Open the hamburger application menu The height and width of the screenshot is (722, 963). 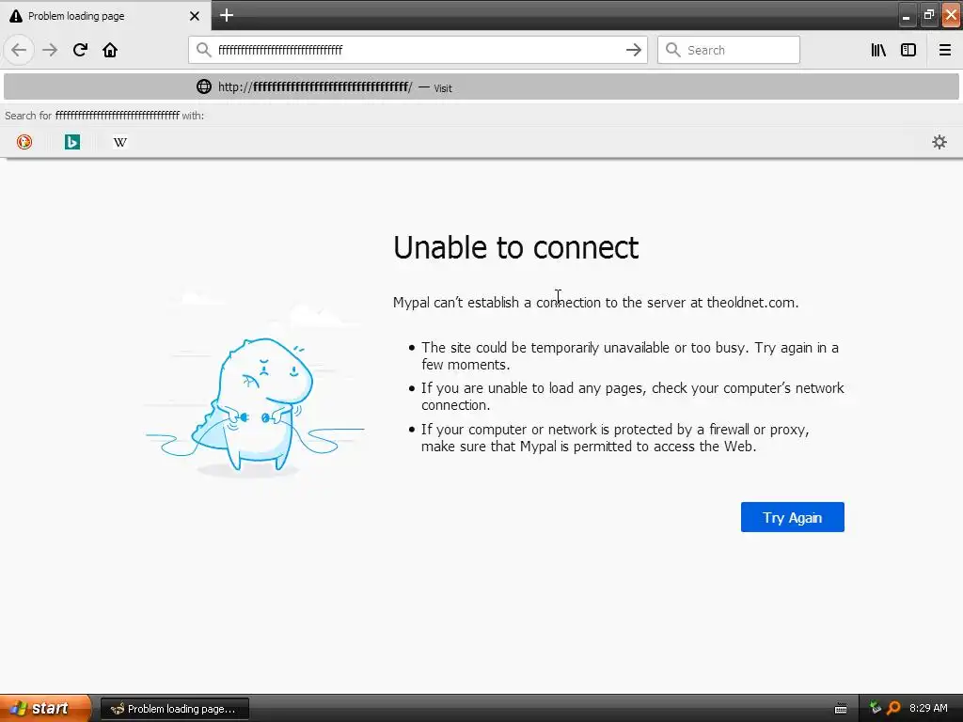click(944, 50)
